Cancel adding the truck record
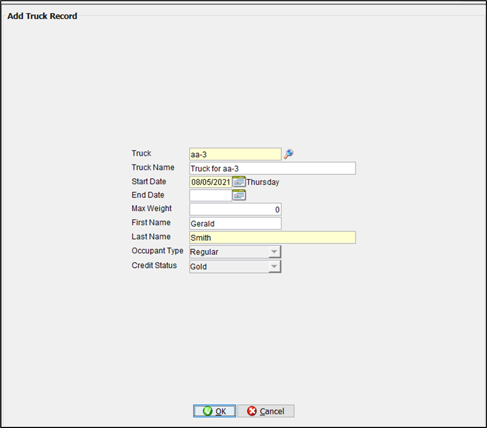The image size is (487, 428). tap(266, 411)
